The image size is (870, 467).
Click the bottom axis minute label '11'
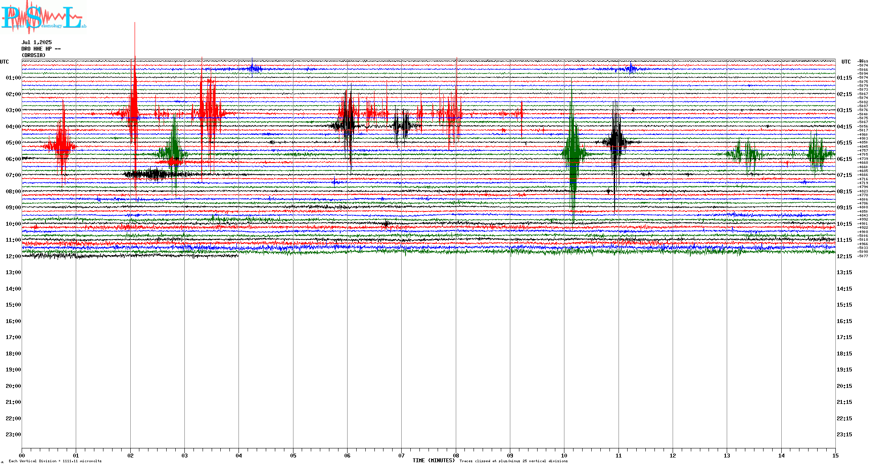pyautogui.click(x=619, y=455)
